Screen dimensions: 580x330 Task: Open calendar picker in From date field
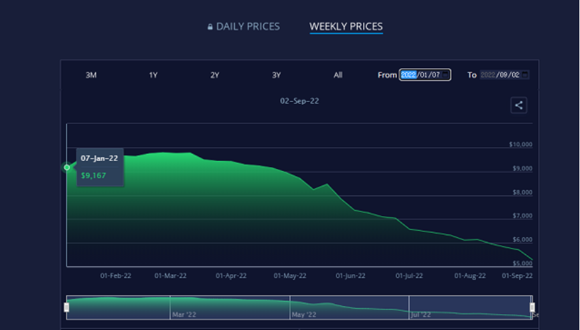(x=446, y=75)
